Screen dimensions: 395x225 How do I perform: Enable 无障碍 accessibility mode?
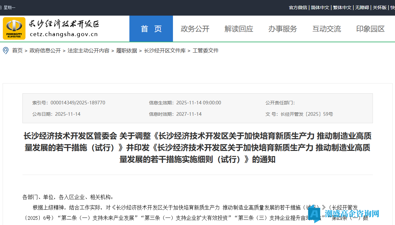coord(362,7)
